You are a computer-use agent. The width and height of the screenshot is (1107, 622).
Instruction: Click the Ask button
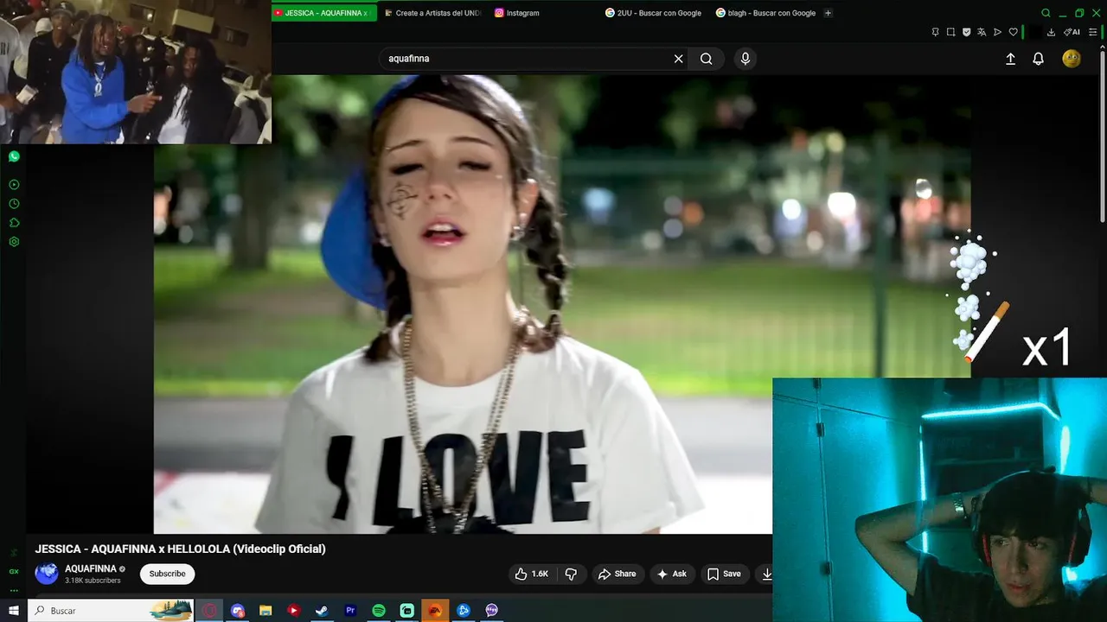click(x=672, y=574)
